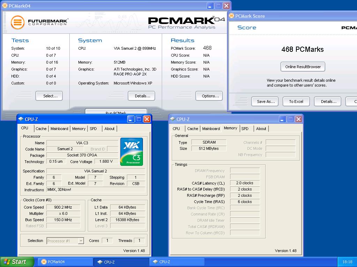The image size is (357, 267).
Task: Click Code Name field Samuel 2
Action: (x=65, y=149)
